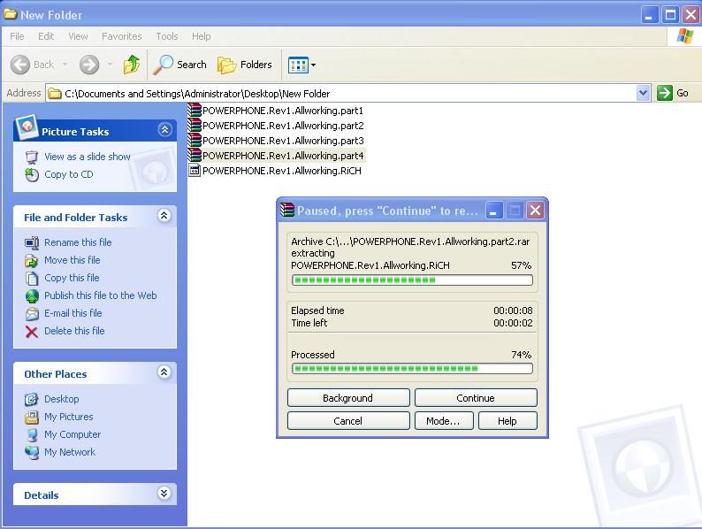Open the Help menu
Screen dimensions: 702x529
click(201, 36)
